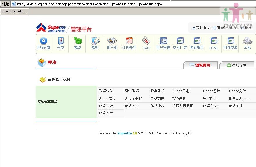Image resolution: width=256 pixels, height=167 pixels.
Task: Click the 分类 clipboard icon
Action: (x=61, y=41)
